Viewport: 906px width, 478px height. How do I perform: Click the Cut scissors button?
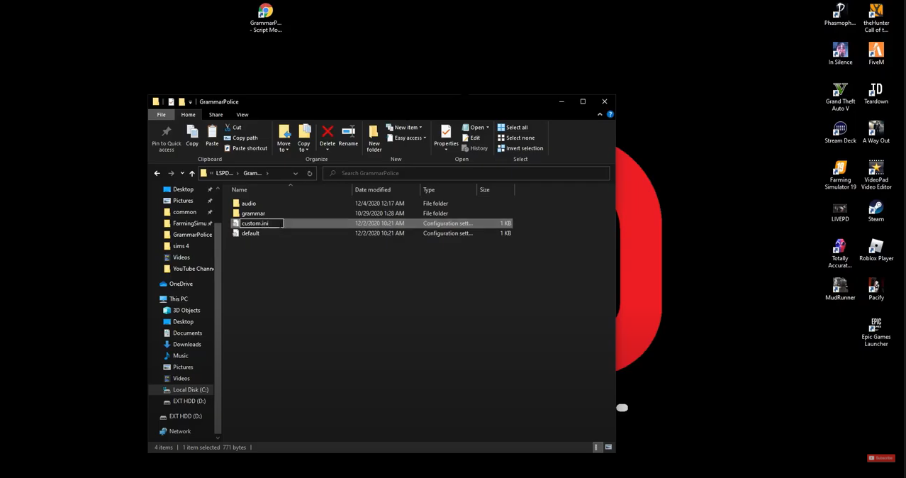233,128
